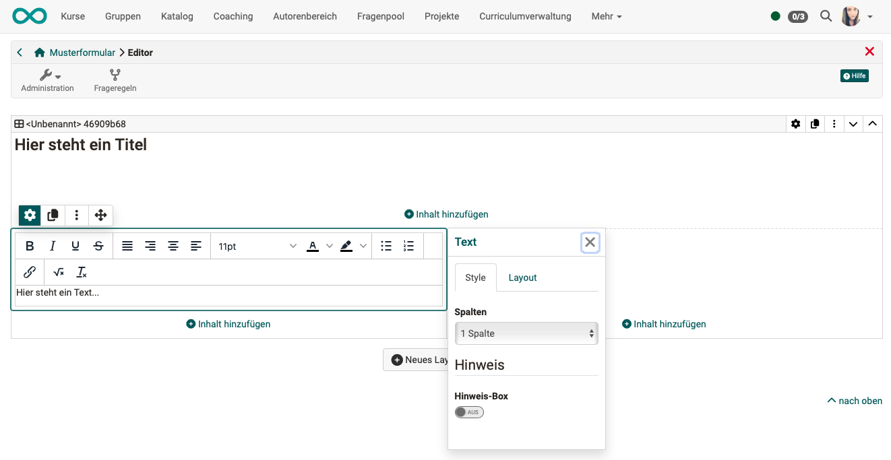Apply strikethrough formatting
Image resolution: width=891 pixels, height=460 pixels.
pos(98,246)
